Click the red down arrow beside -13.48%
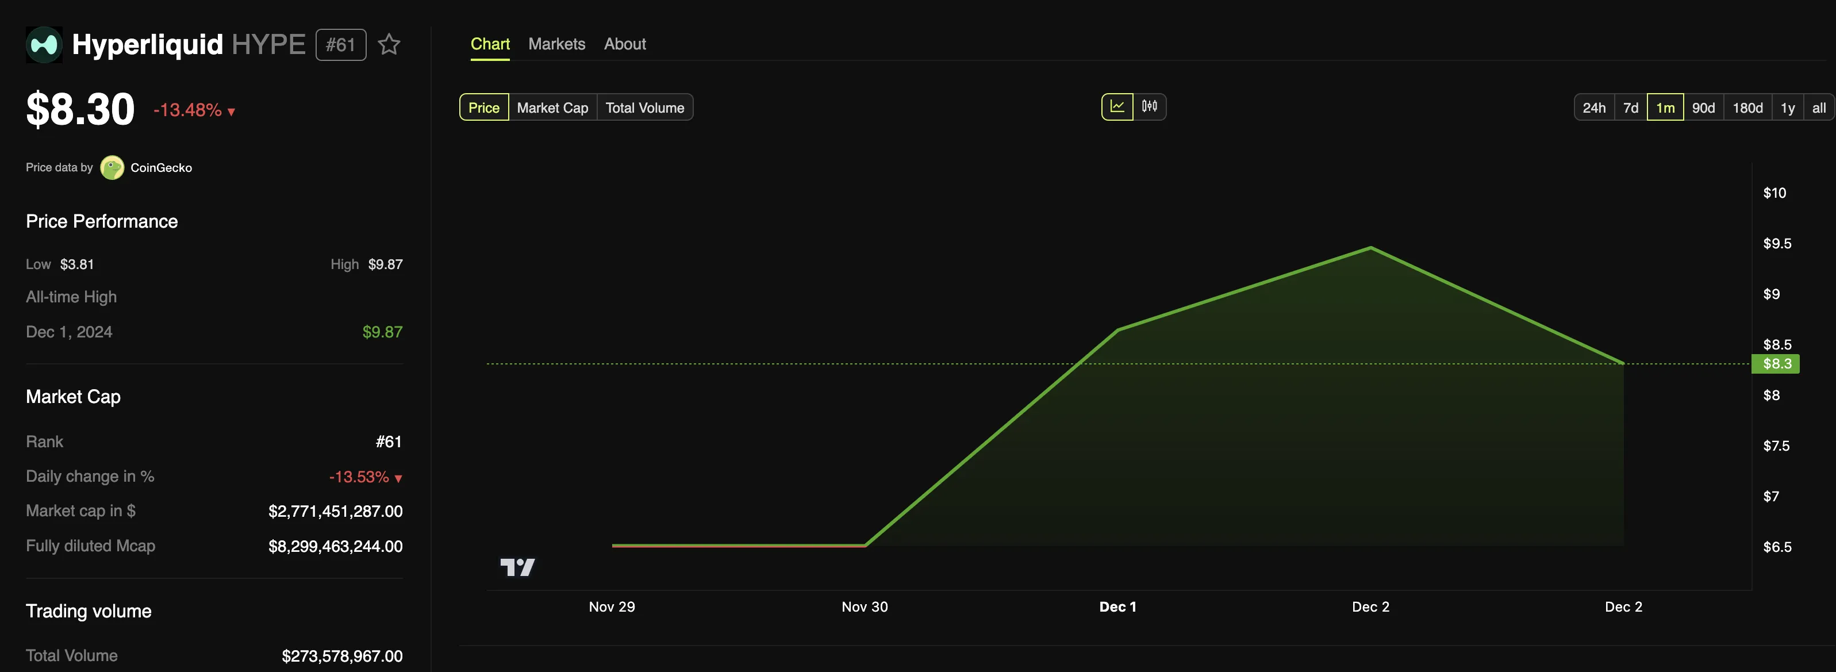The height and width of the screenshot is (672, 1836). [x=231, y=112]
